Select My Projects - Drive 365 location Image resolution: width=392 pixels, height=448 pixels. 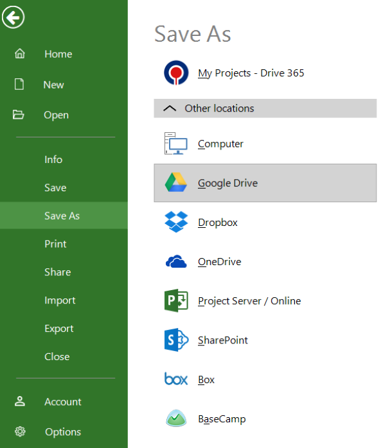[x=251, y=73]
